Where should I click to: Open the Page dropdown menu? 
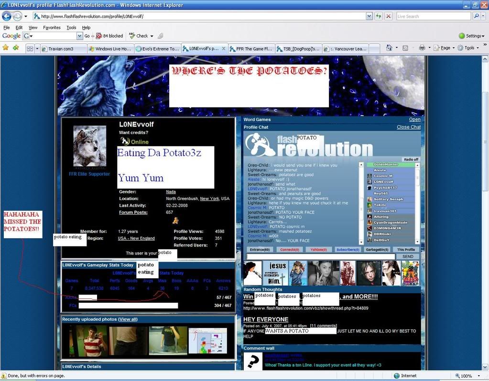(x=447, y=48)
